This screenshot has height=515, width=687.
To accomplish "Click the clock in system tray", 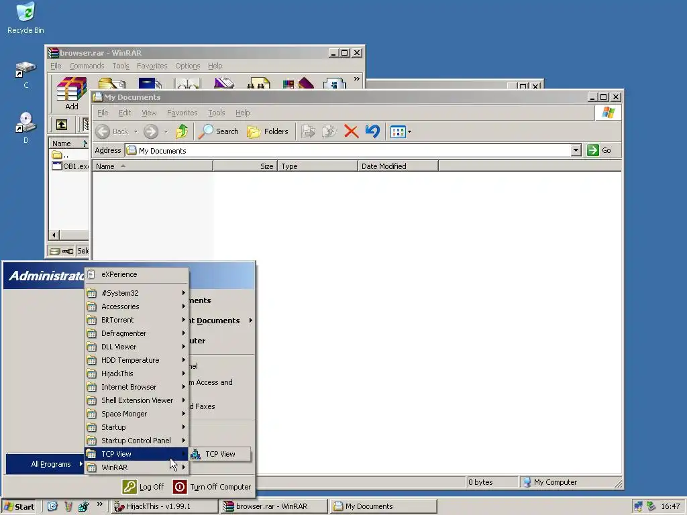I will [670, 507].
